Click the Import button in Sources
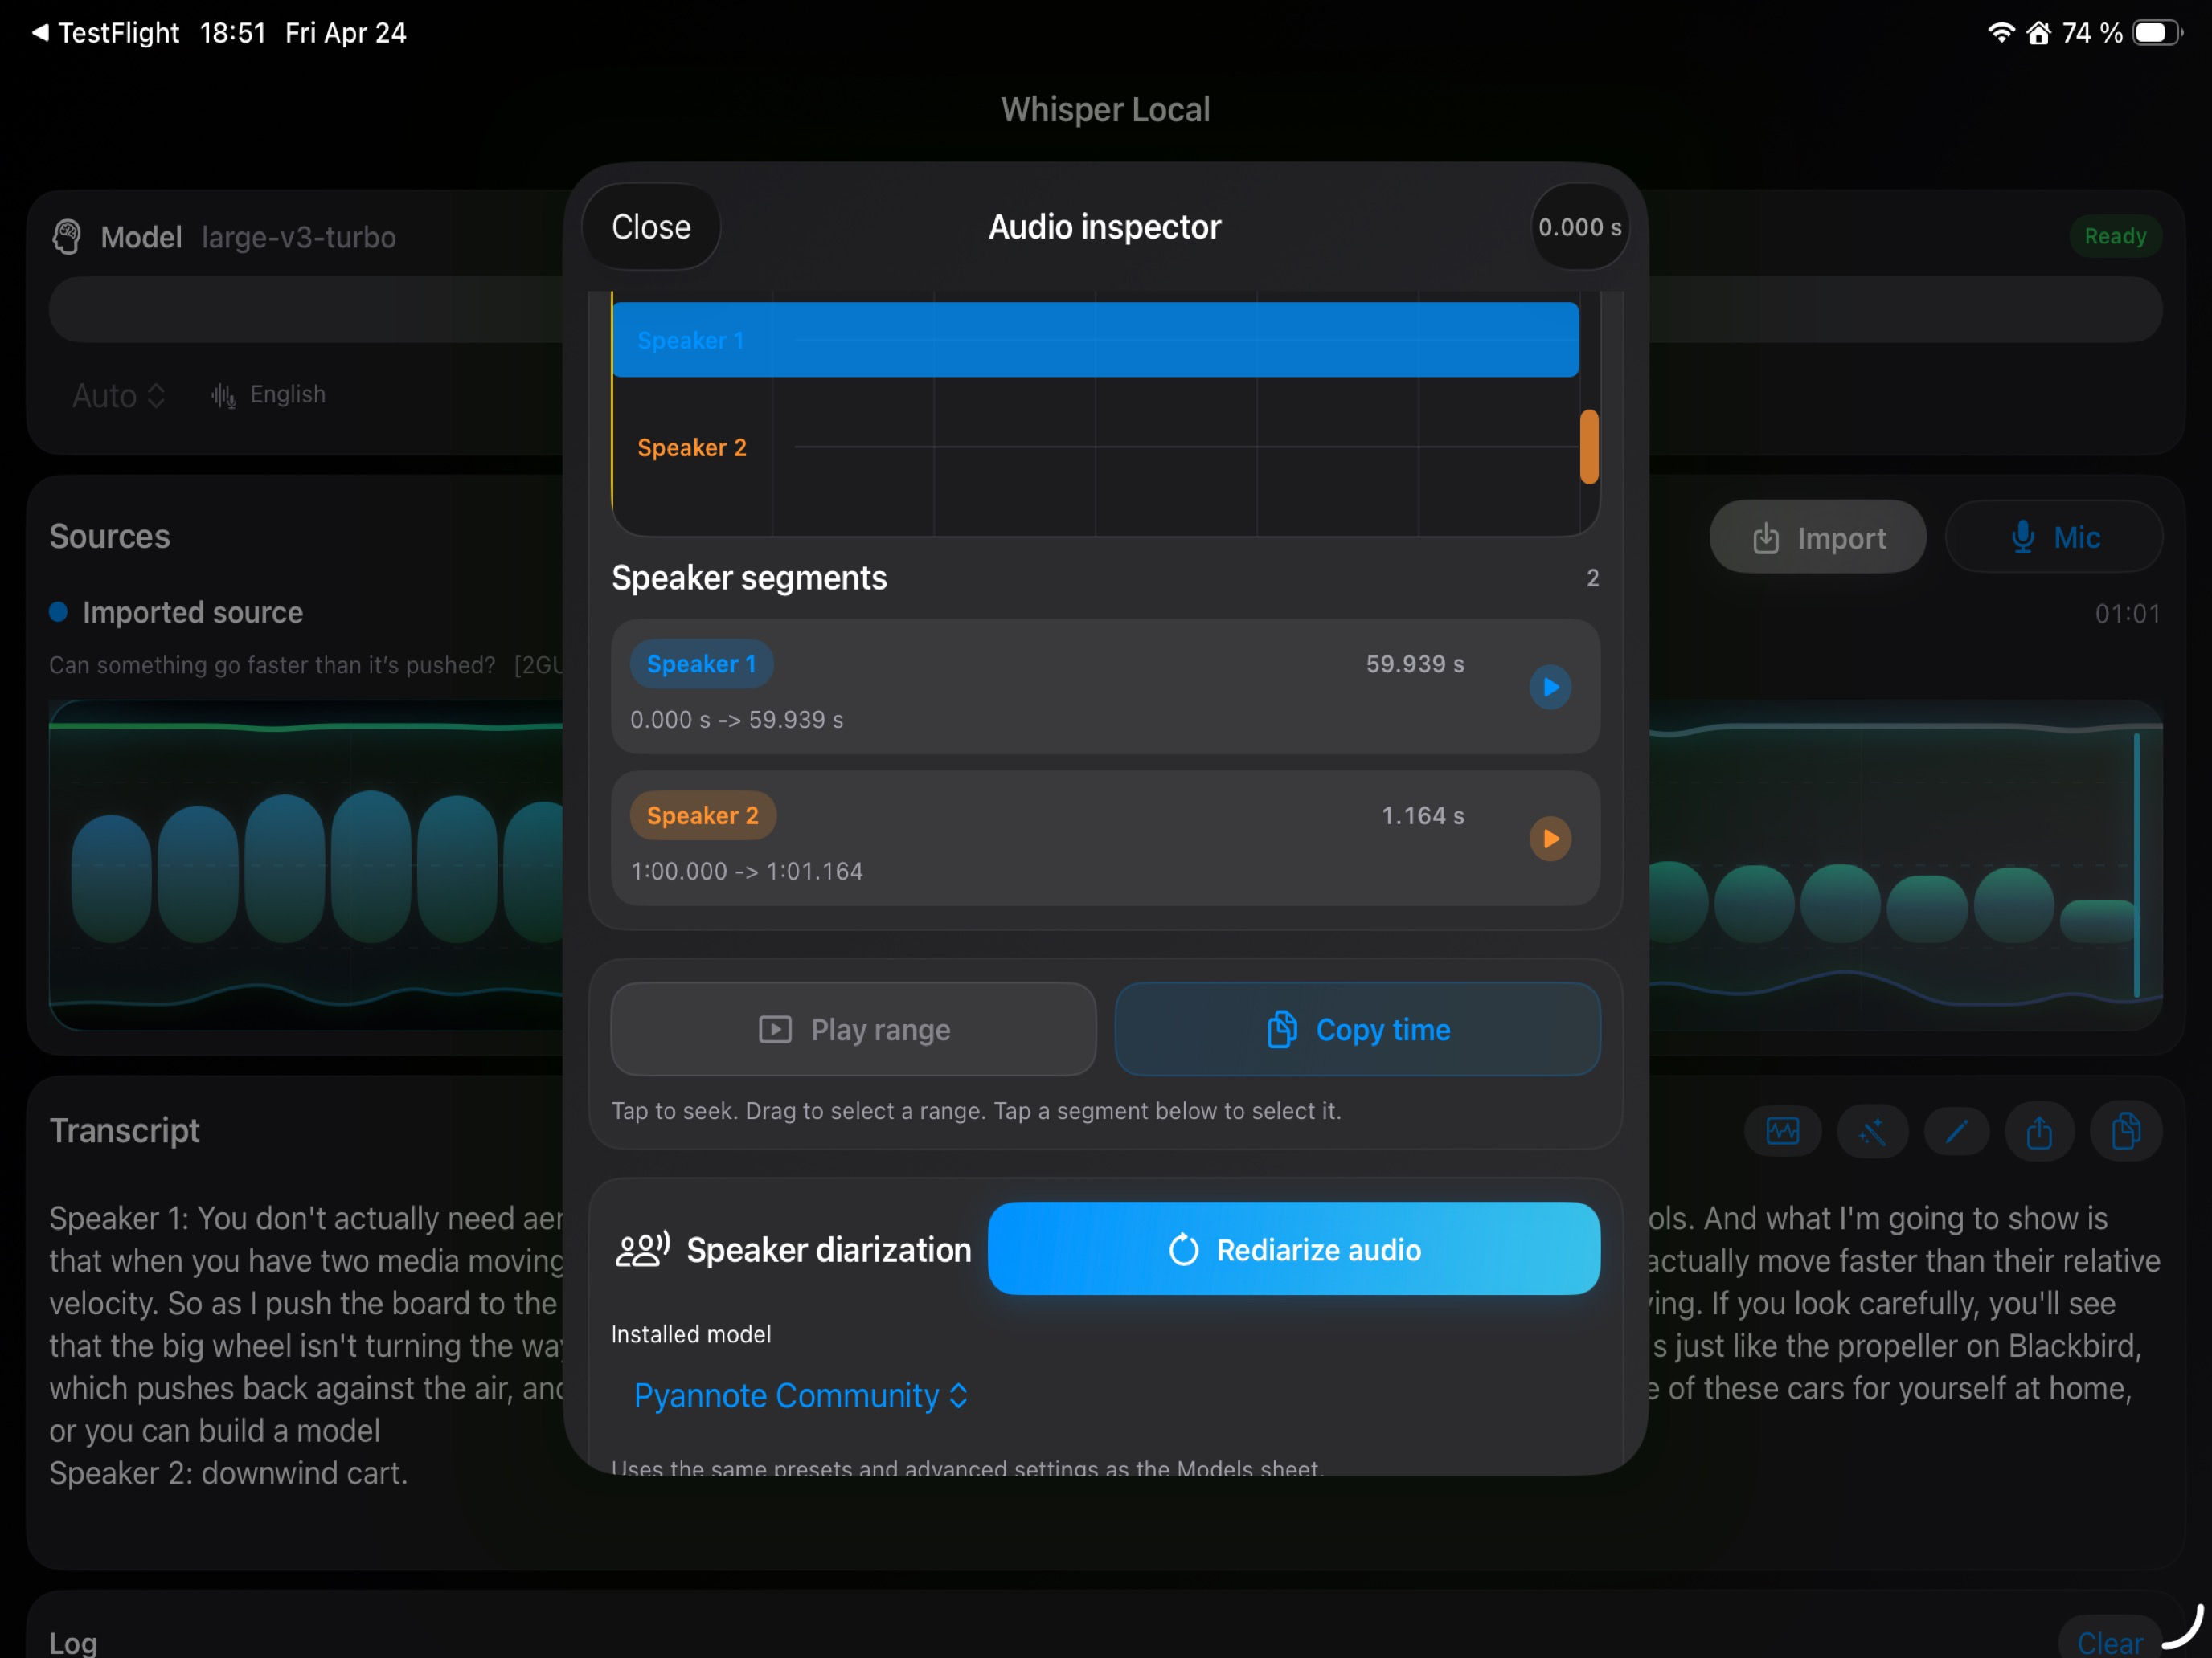The image size is (2212, 1658). 1817,537
